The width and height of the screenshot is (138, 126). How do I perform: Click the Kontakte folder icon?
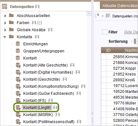tap(11, 37)
